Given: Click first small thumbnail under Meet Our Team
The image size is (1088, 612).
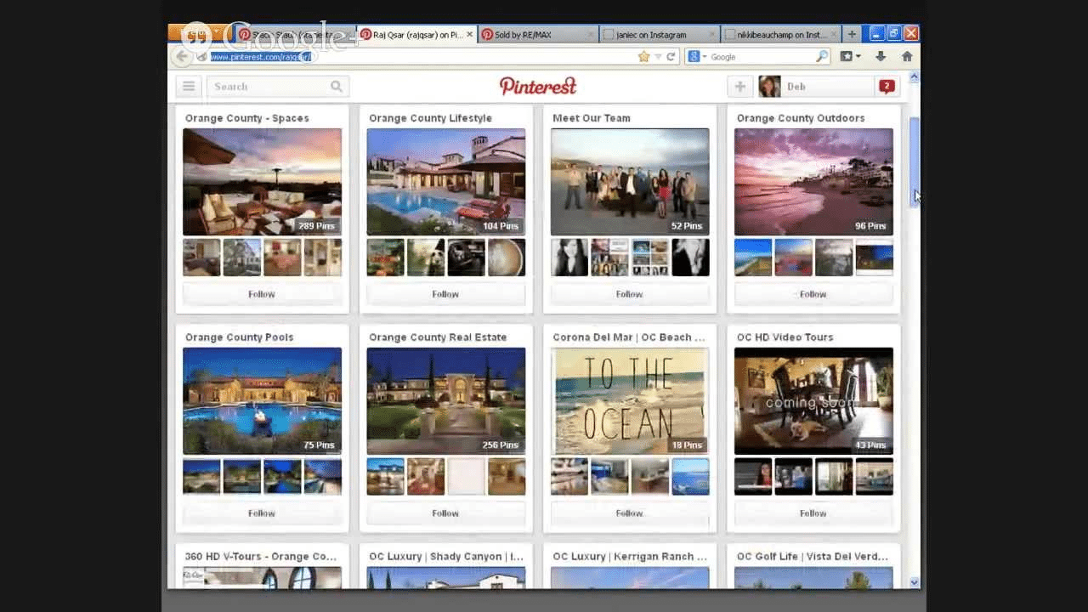Looking at the screenshot, I should pos(569,258).
